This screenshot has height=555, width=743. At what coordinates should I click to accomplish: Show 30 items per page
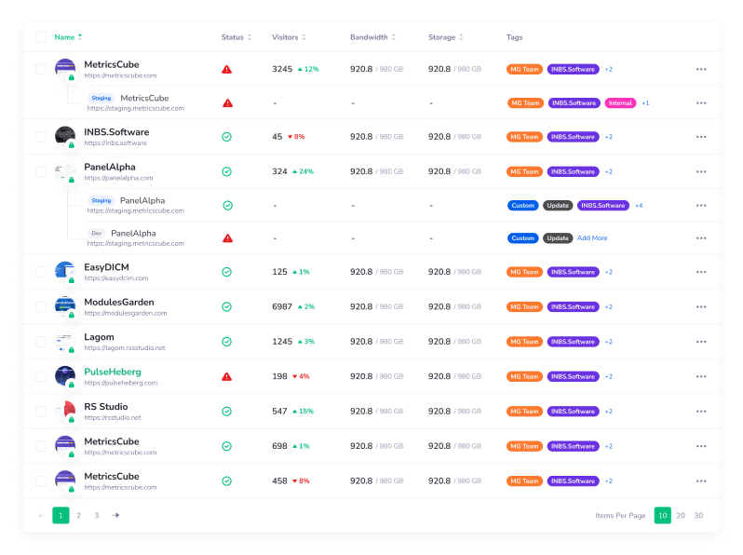pos(698,515)
